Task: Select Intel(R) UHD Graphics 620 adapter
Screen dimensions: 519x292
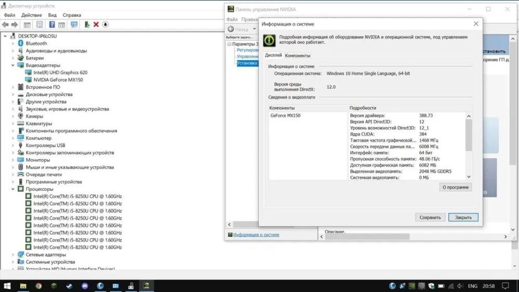Action: 60,72
